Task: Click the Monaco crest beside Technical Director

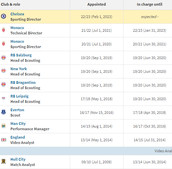Action: pos(3,30)
